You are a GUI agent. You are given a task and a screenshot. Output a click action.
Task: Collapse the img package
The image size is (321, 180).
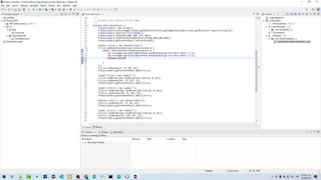pyautogui.click(x=8, y=30)
